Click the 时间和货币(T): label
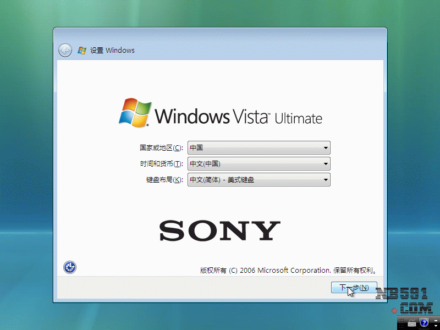This screenshot has height=330, width=440. (x=161, y=163)
